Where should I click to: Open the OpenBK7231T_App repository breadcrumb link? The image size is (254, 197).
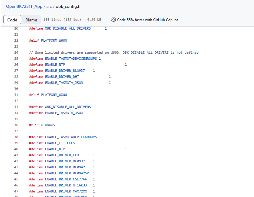[x=24, y=6]
